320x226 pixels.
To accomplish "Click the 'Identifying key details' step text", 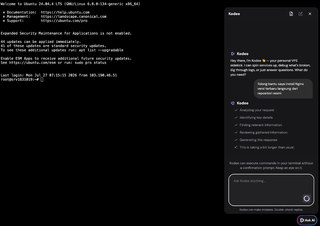I will [256, 117].
